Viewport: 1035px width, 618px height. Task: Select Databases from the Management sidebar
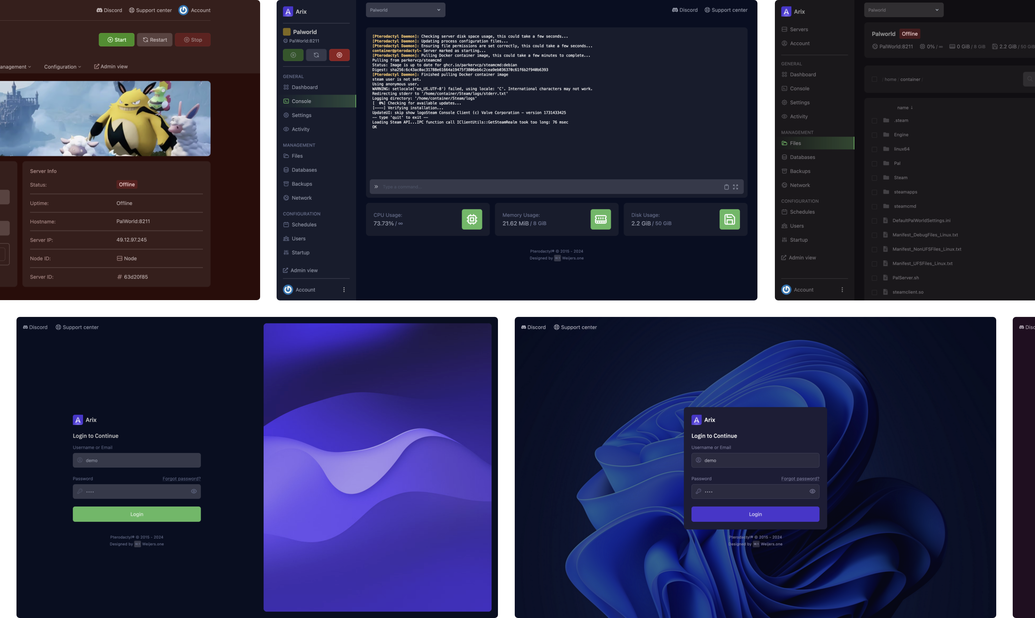[304, 170]
